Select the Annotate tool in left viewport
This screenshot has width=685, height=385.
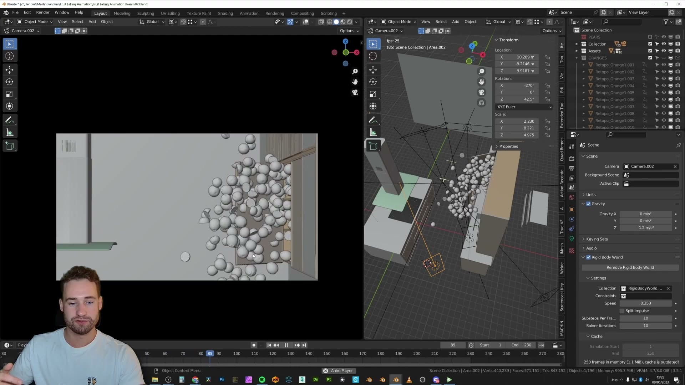tap(10, 120)
